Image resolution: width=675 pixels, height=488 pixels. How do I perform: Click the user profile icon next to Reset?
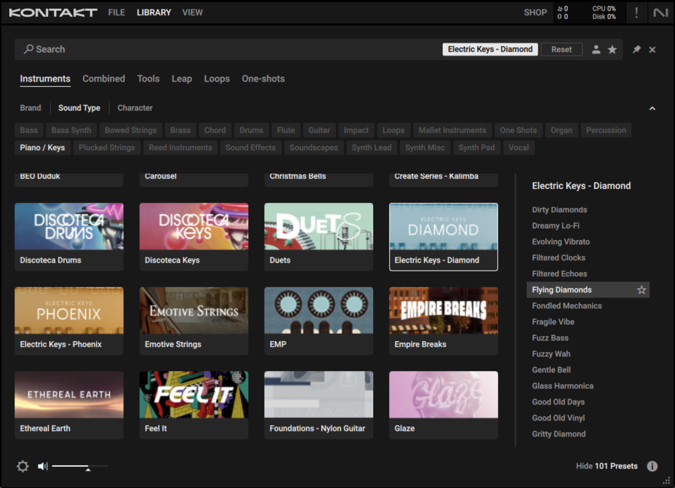click(596, 49)
